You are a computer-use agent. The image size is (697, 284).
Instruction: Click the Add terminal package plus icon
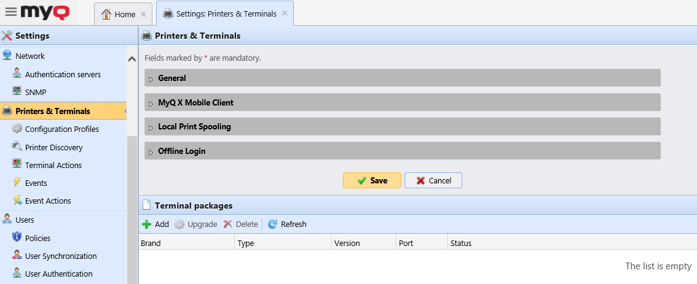(147, 225)
